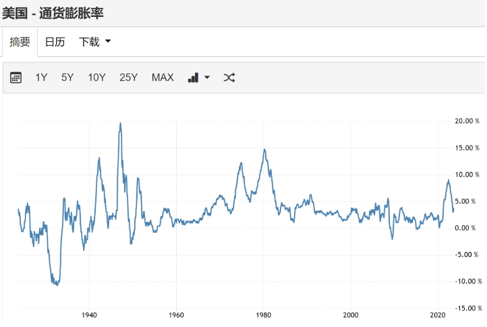Click the 1940 x-axis label

pos(89,315)
